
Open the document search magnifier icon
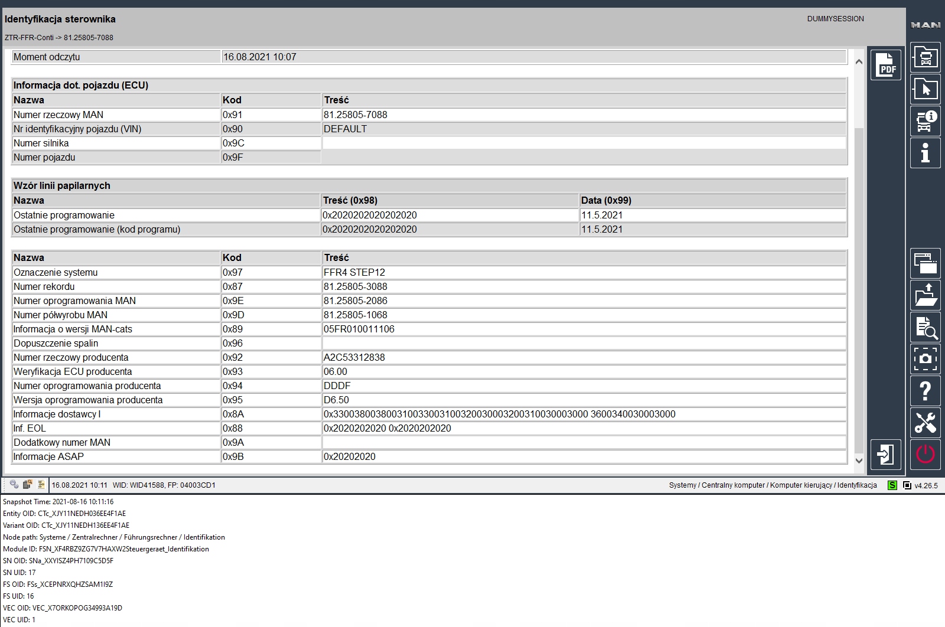(x=925, y=327)
